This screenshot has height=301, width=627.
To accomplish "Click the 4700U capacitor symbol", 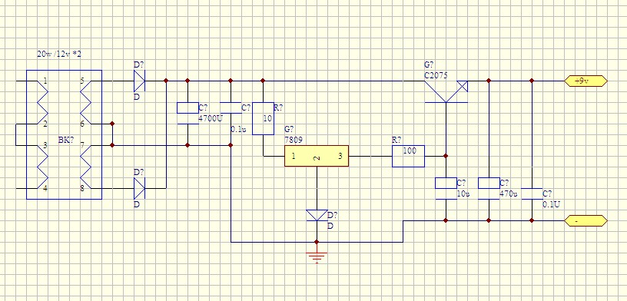I will click(187, 113).
